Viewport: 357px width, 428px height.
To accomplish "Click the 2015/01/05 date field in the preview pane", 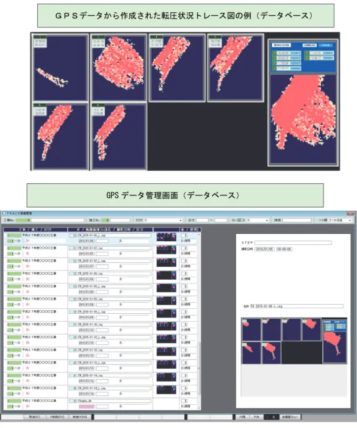I will (264, 249).
